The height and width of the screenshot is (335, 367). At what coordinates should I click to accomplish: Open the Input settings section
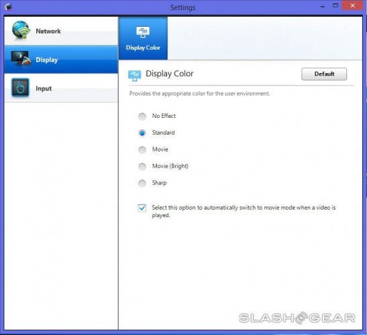pyautogui.click(x=61, y=88)
